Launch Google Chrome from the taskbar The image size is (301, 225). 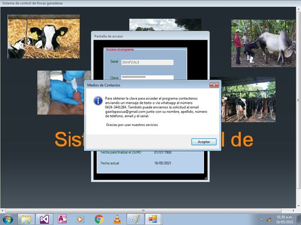pyautogui.click(x=99, y=219)
